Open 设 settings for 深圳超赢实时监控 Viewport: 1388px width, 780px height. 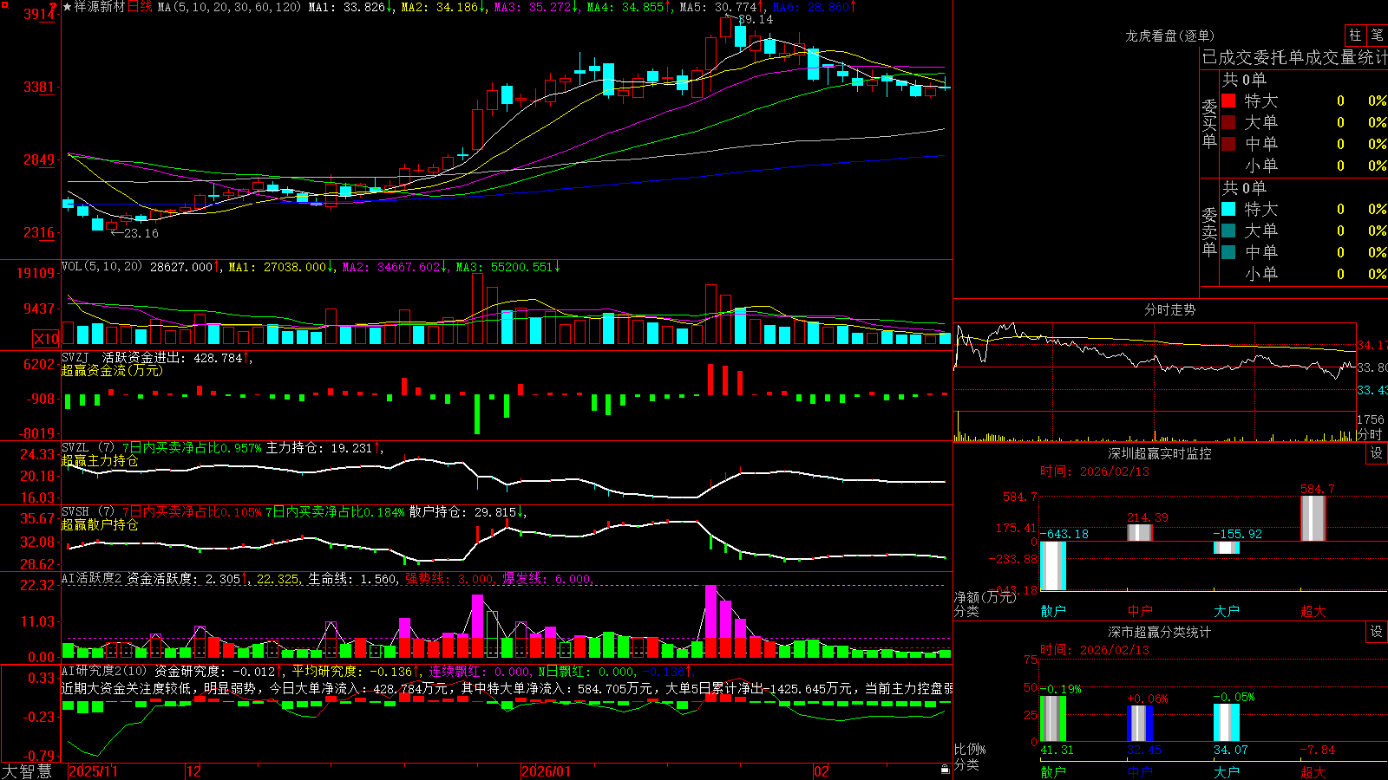(x=1377, y=453)
